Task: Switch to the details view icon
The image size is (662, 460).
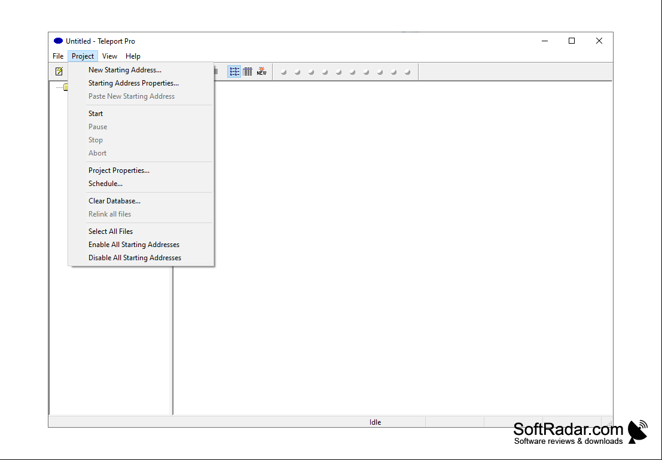Action: point(248,71)
